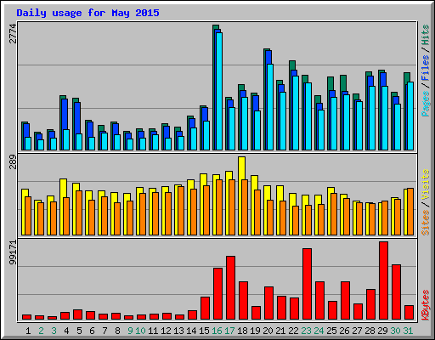
Task: Click day label 19 on the x-axis
Action: coord(255,331)
